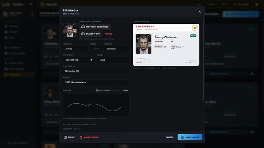Click the Capture In-Game Photo button
This screenshot has width=264, height=148.
pos(95,27)
